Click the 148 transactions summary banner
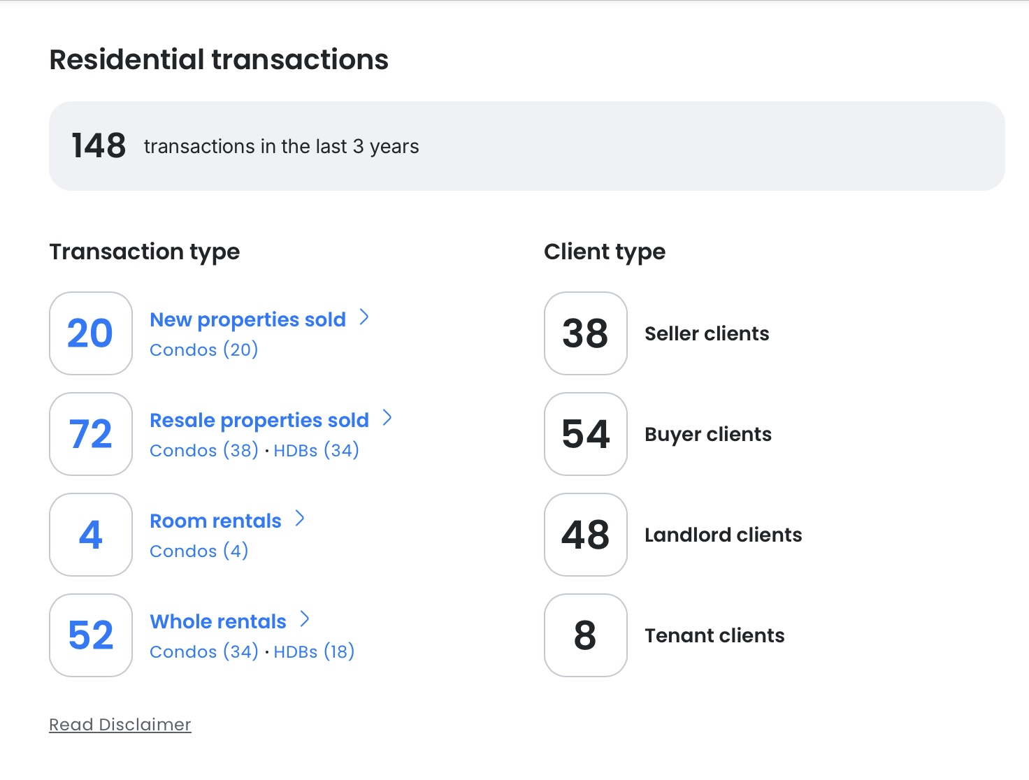Viewport: 1029px width, 780px height. pos(526,146)
